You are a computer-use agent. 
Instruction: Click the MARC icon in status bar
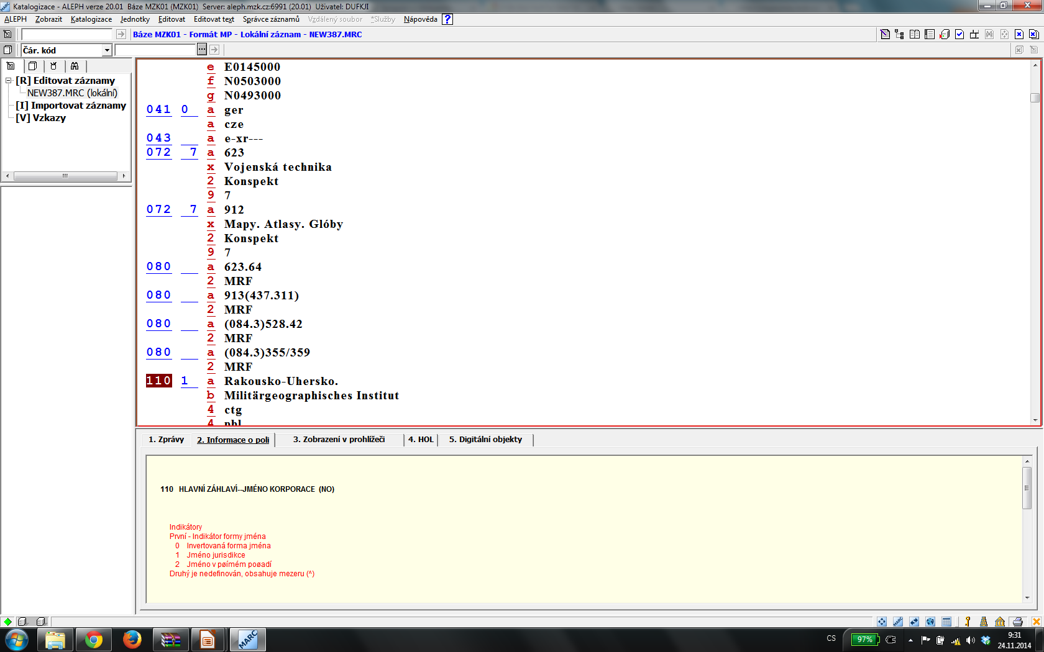pyautogui.click(x=898, y=622)
